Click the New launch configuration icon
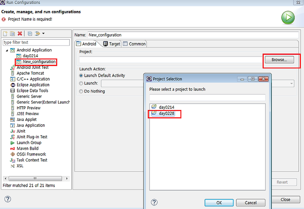 (x=5, y=34)
